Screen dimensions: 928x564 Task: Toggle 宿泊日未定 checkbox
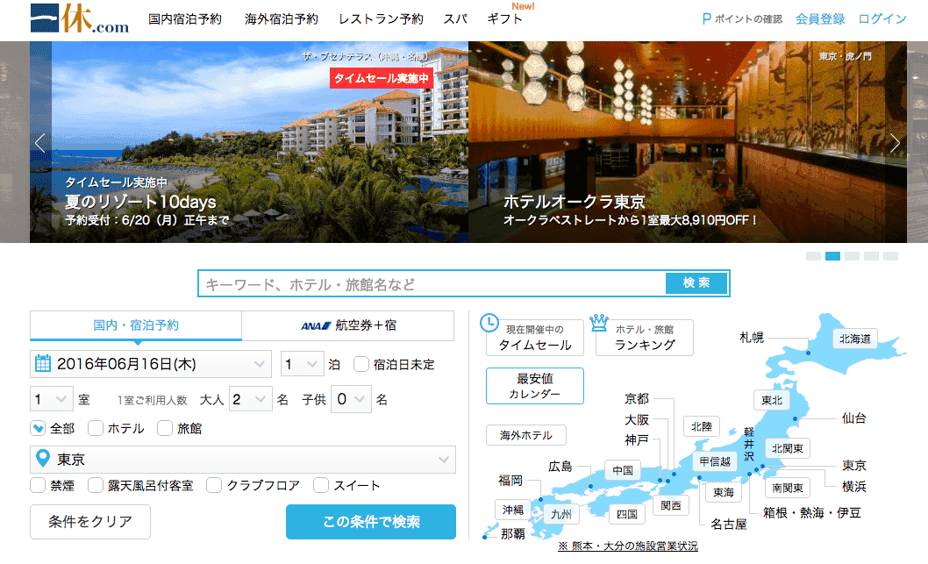361,364
